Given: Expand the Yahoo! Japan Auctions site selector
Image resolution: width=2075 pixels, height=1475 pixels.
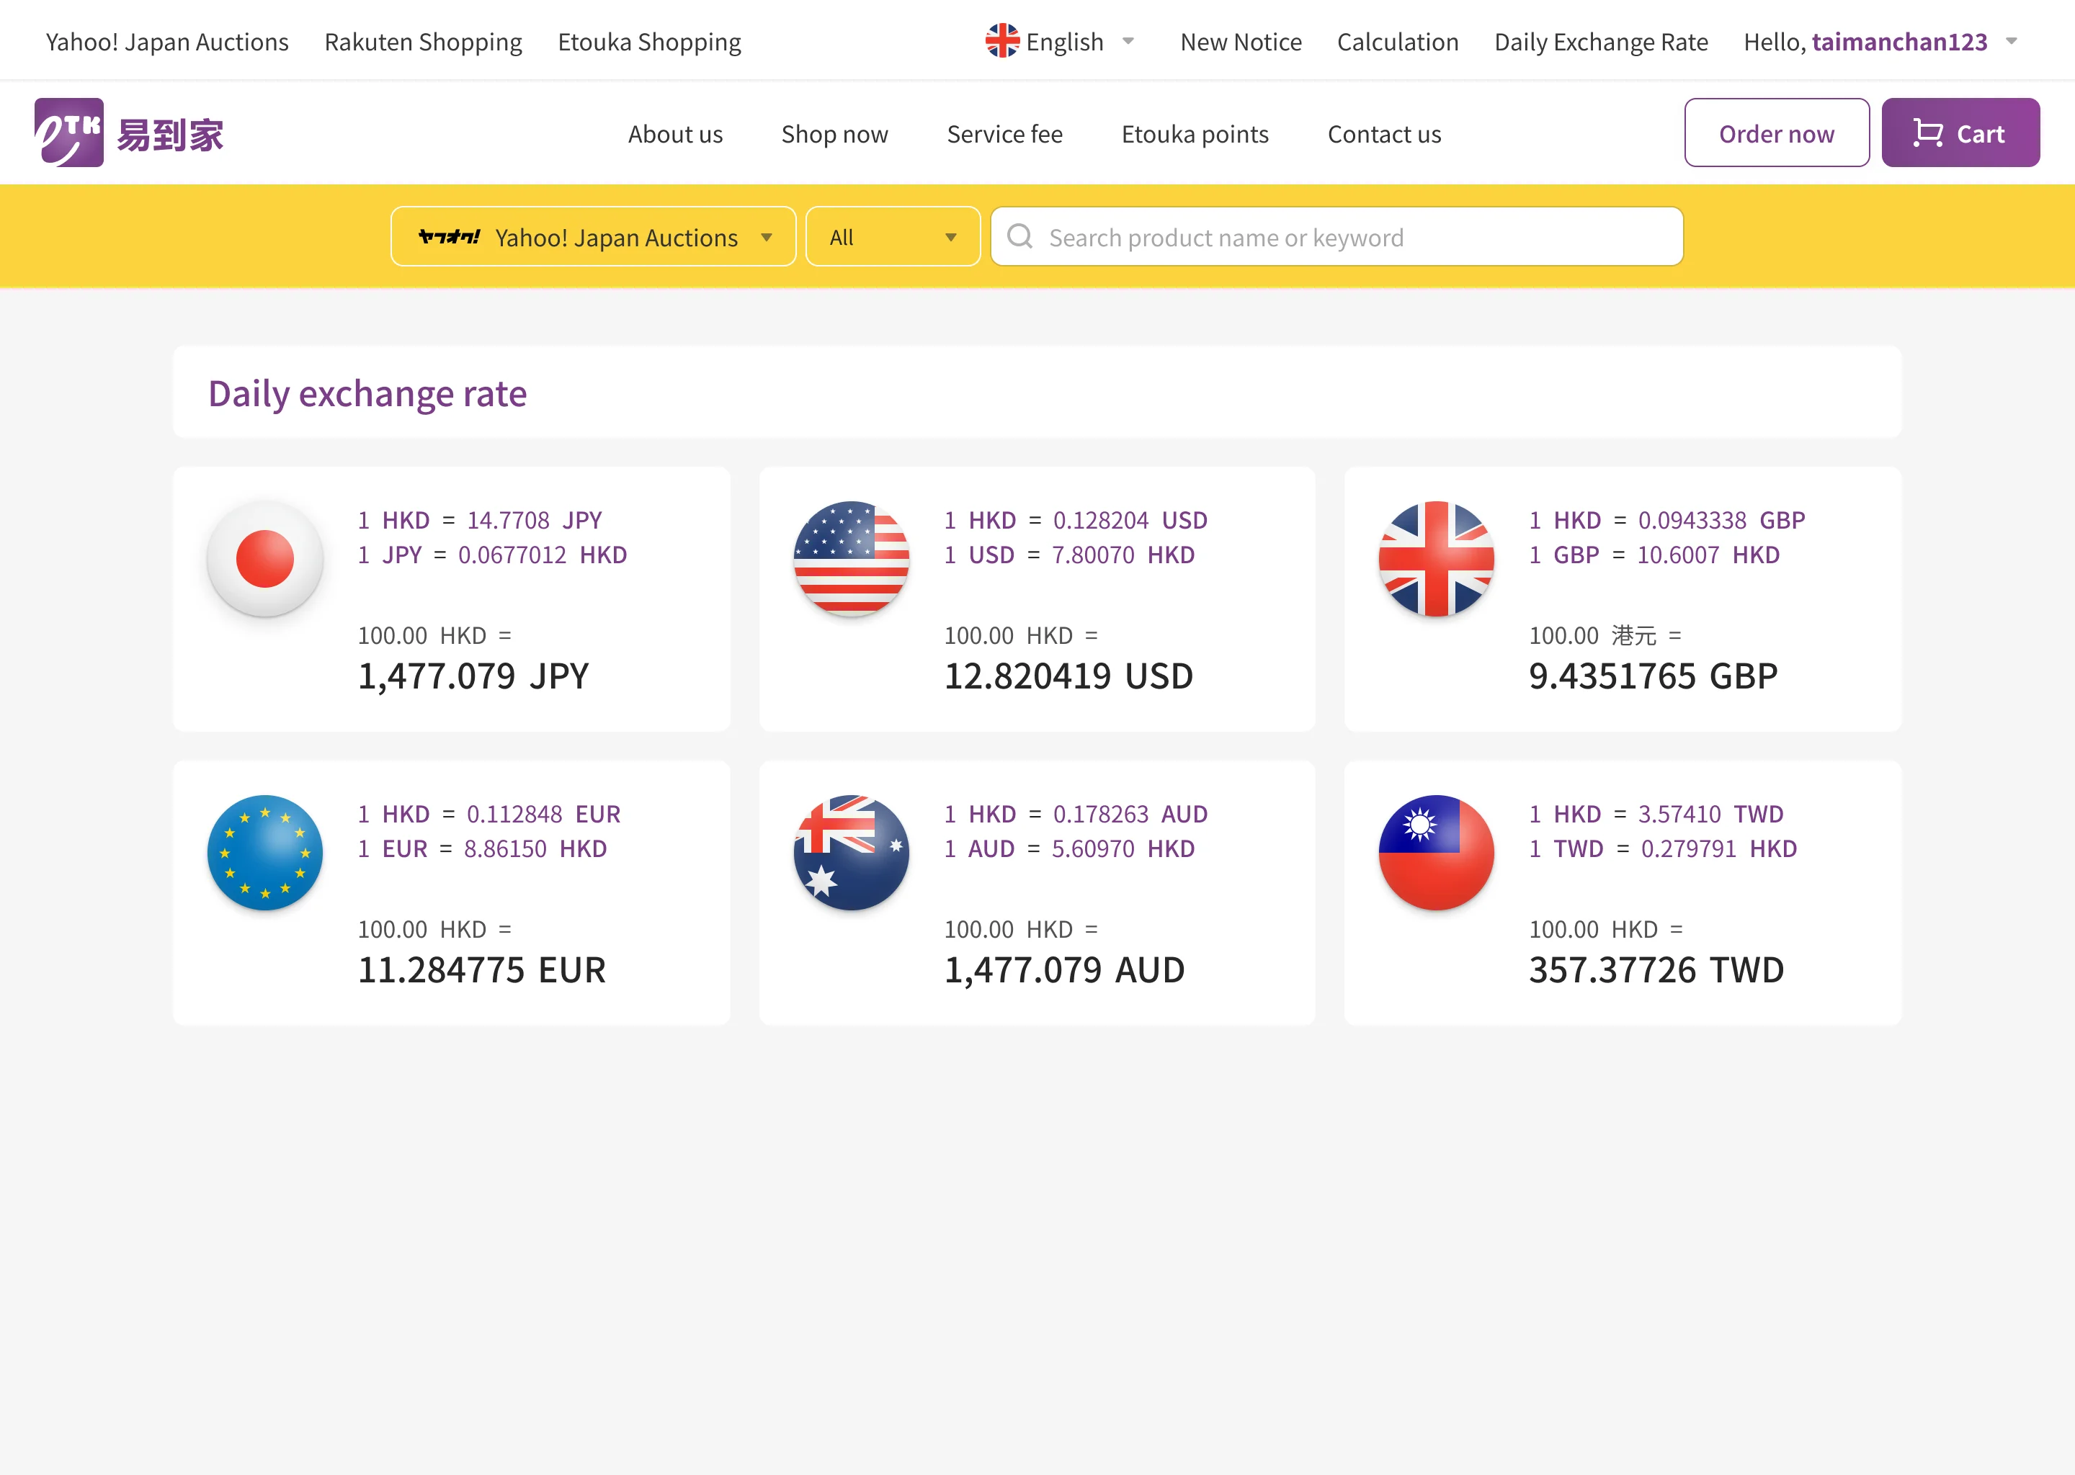Looking at the screenshot, I should pos(593,237).
